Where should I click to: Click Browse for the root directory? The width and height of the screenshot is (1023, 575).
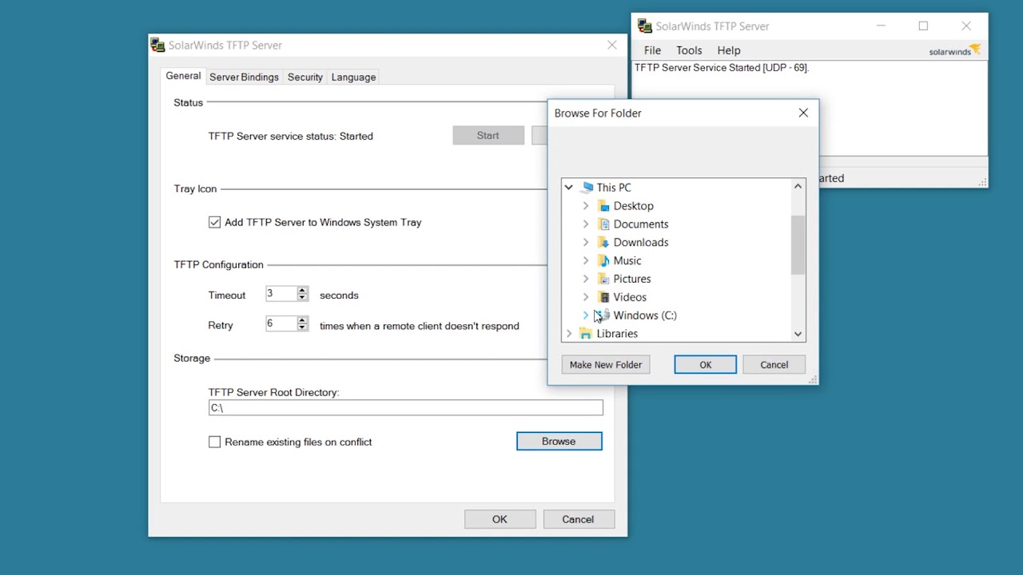559,442
